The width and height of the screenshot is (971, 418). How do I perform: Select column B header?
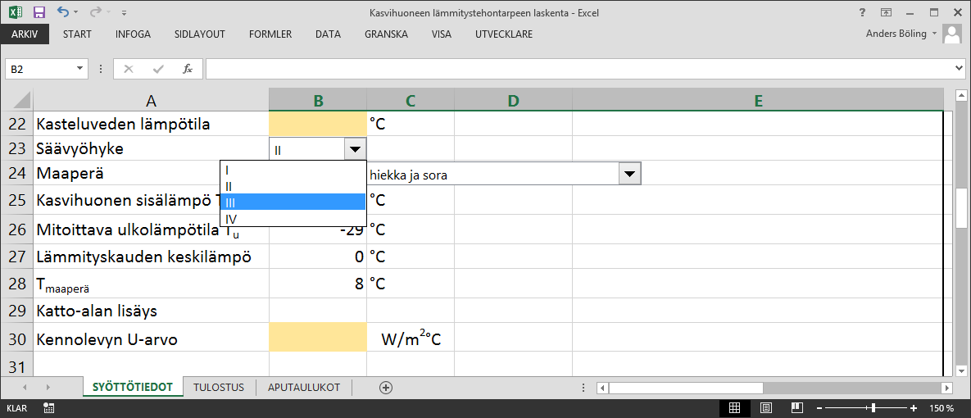point(318,100)
